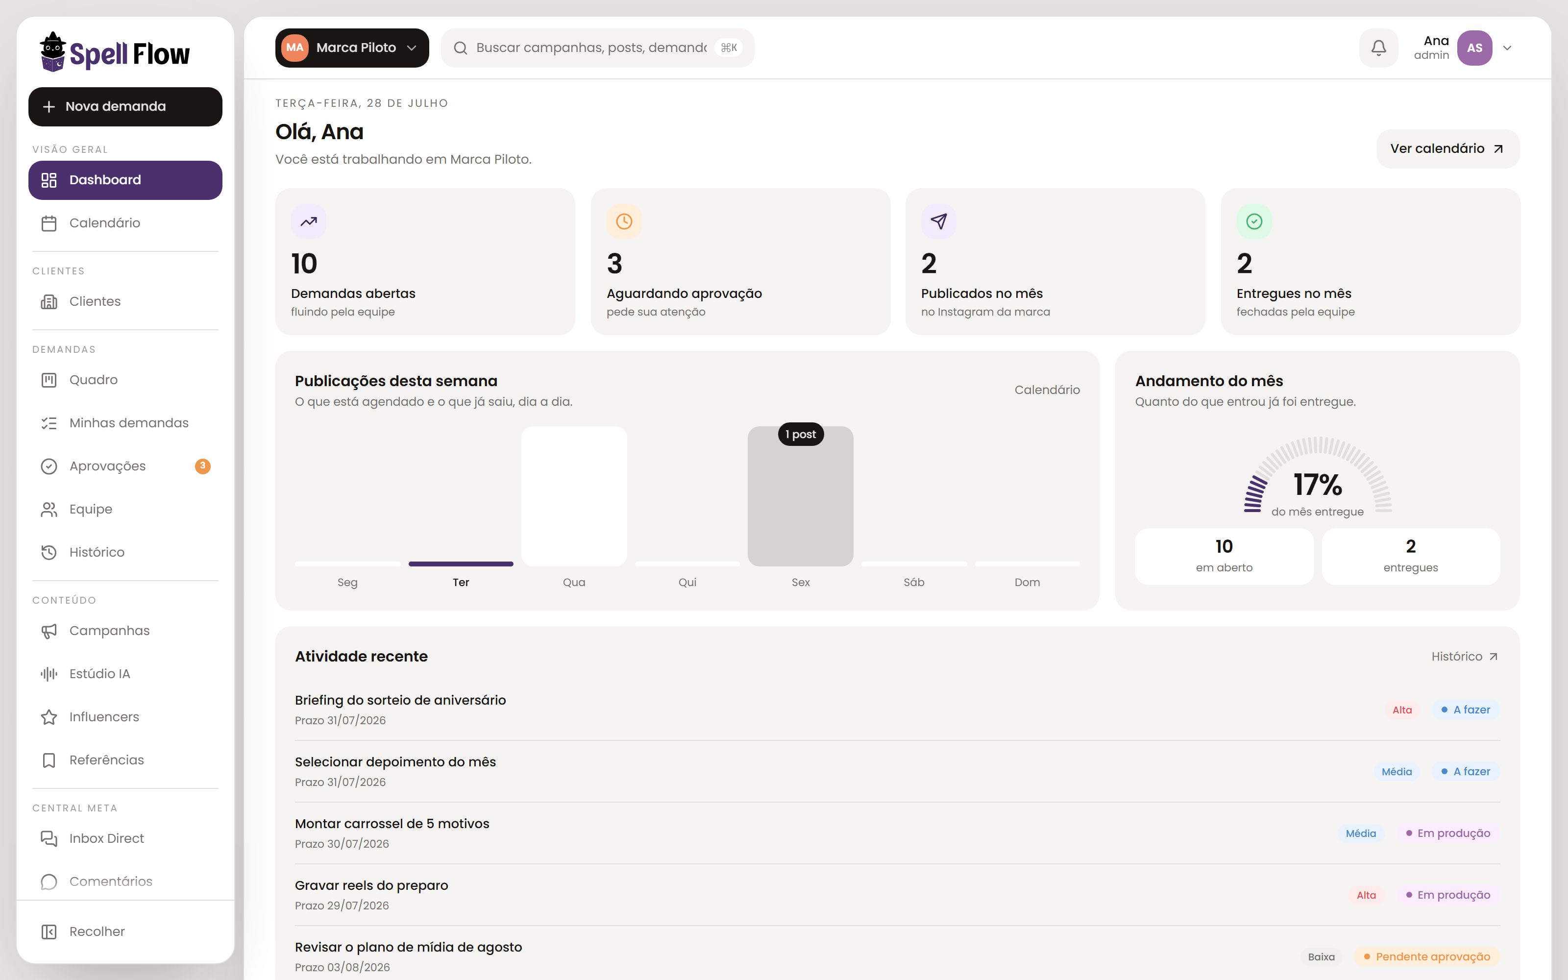Collapse the sidebar with Recolher
Viewport: 1568px width, 980px height.
[125, 931]
